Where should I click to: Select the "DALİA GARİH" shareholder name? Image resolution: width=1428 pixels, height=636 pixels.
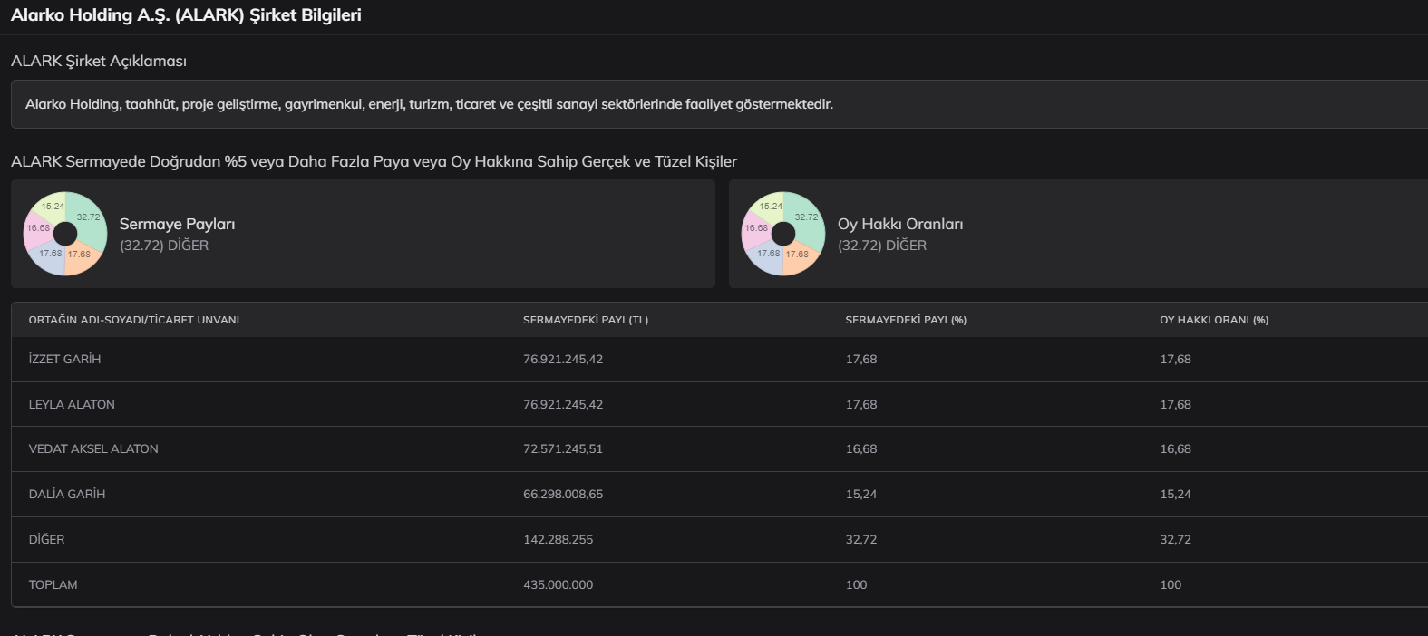tap(67, 494)
